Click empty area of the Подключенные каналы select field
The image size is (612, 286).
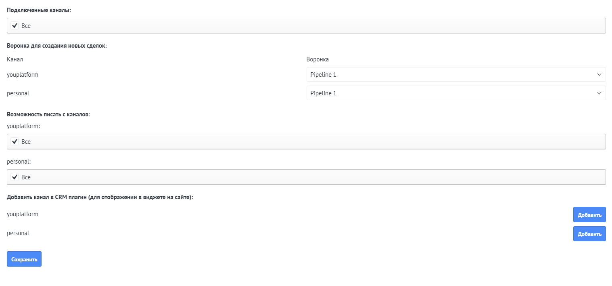coord(307,26)
